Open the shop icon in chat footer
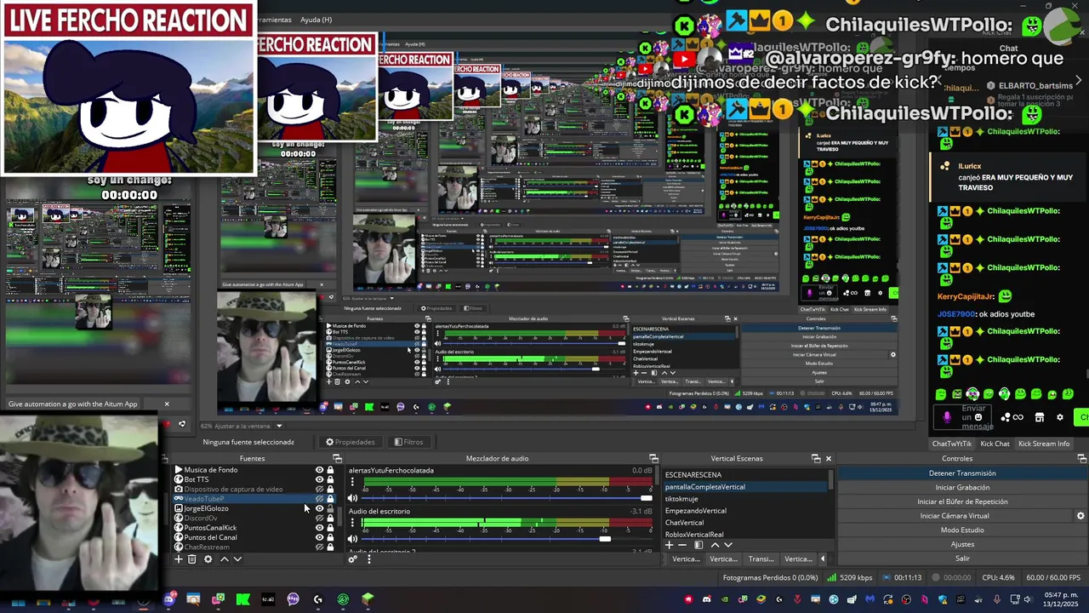Viewport: 1089px width, 613px height. pyautogui.click(x=1039, y=417)
